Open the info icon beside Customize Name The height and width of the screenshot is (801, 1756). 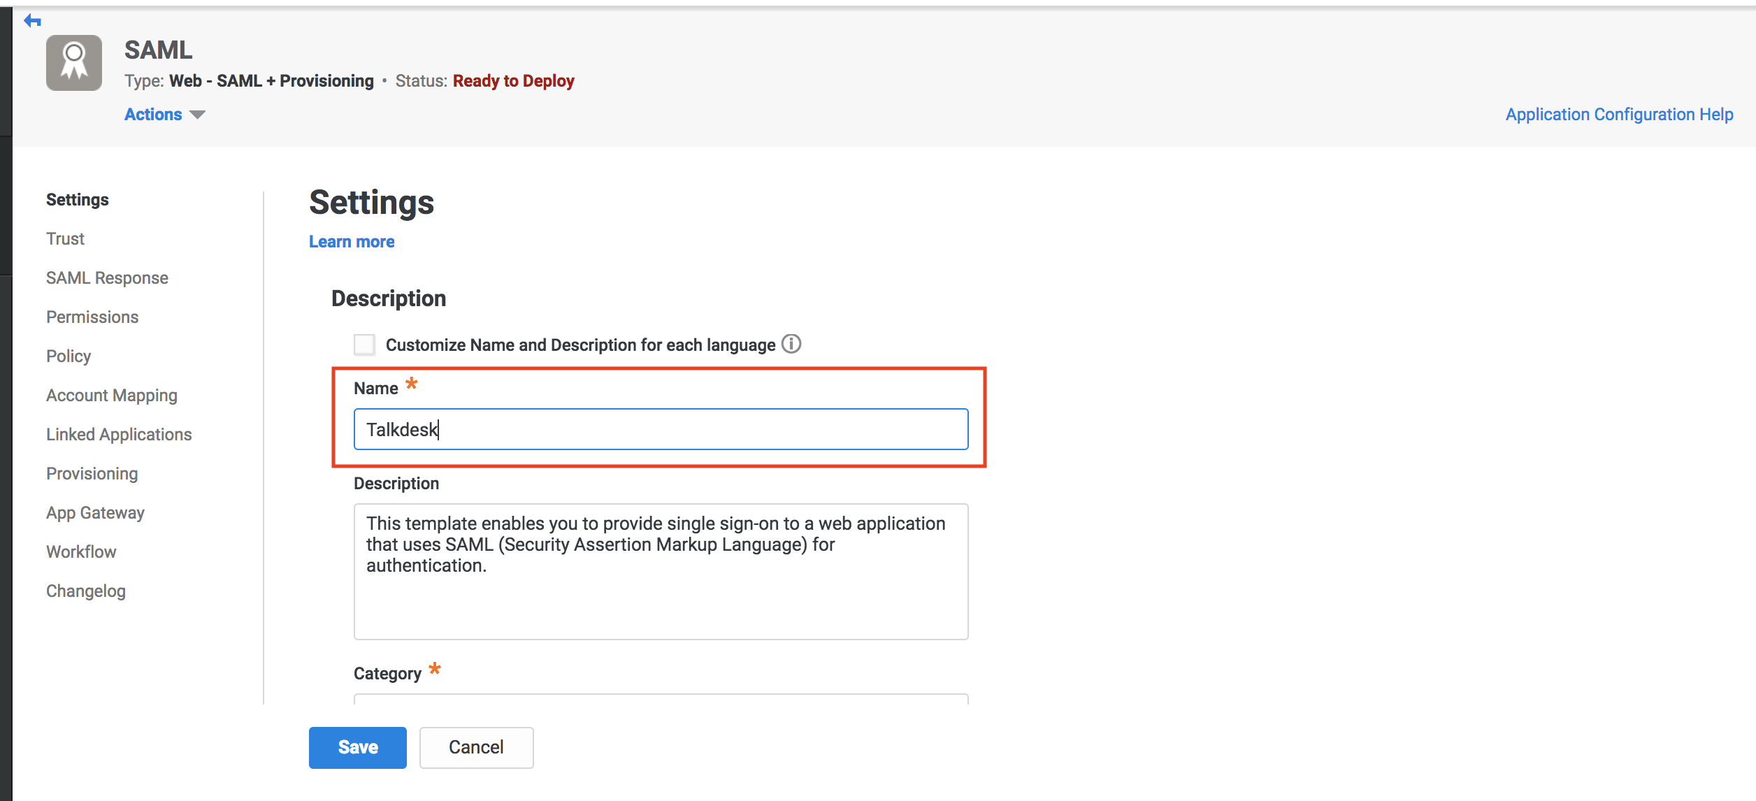tap(791, 344)
